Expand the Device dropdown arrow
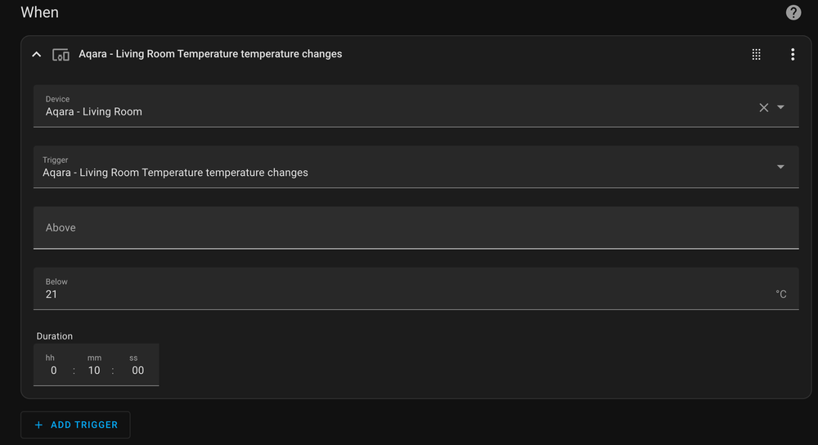 780,107
